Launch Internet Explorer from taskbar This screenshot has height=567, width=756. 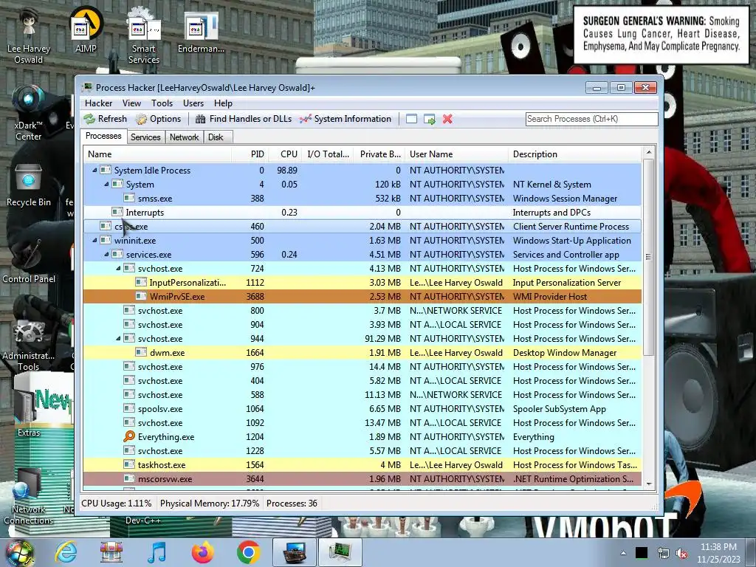point(66,552)
